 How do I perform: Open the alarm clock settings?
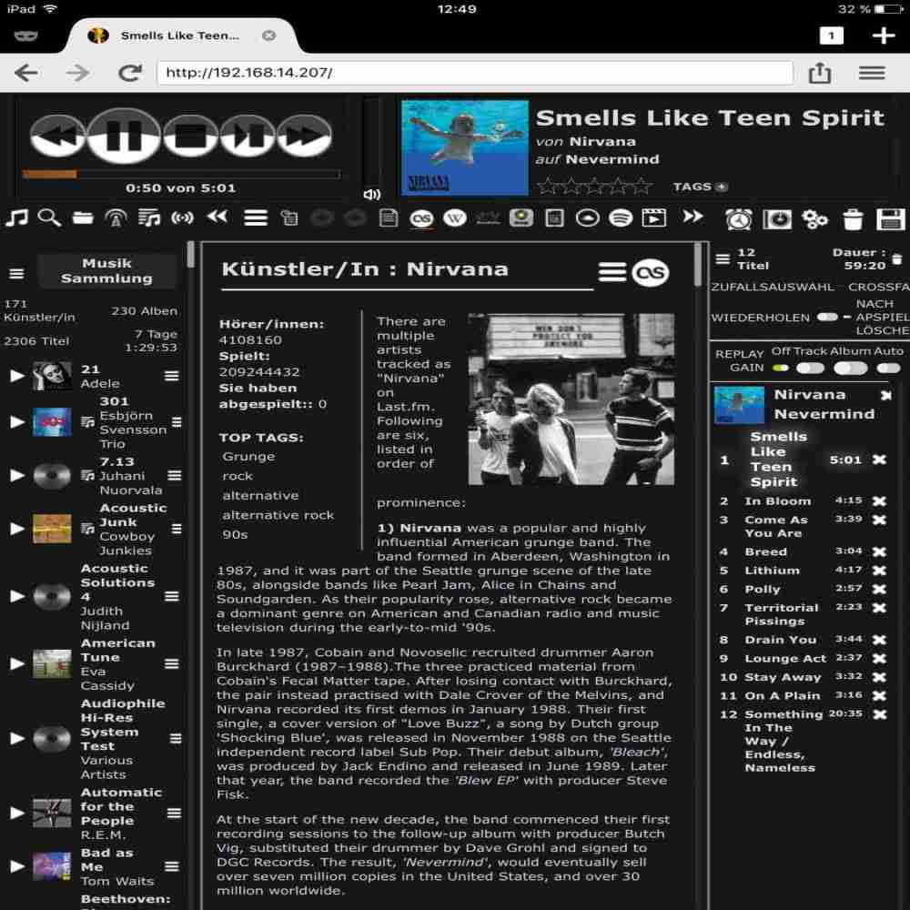pyautogui.click(x=739, y=219)
